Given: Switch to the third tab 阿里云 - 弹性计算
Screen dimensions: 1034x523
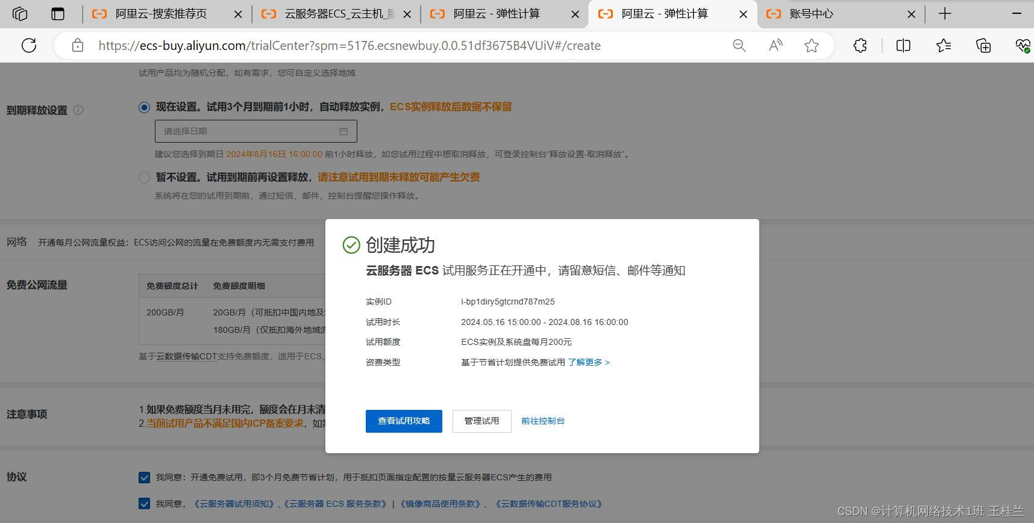Looking at the screenshot, I should [497, 14].
